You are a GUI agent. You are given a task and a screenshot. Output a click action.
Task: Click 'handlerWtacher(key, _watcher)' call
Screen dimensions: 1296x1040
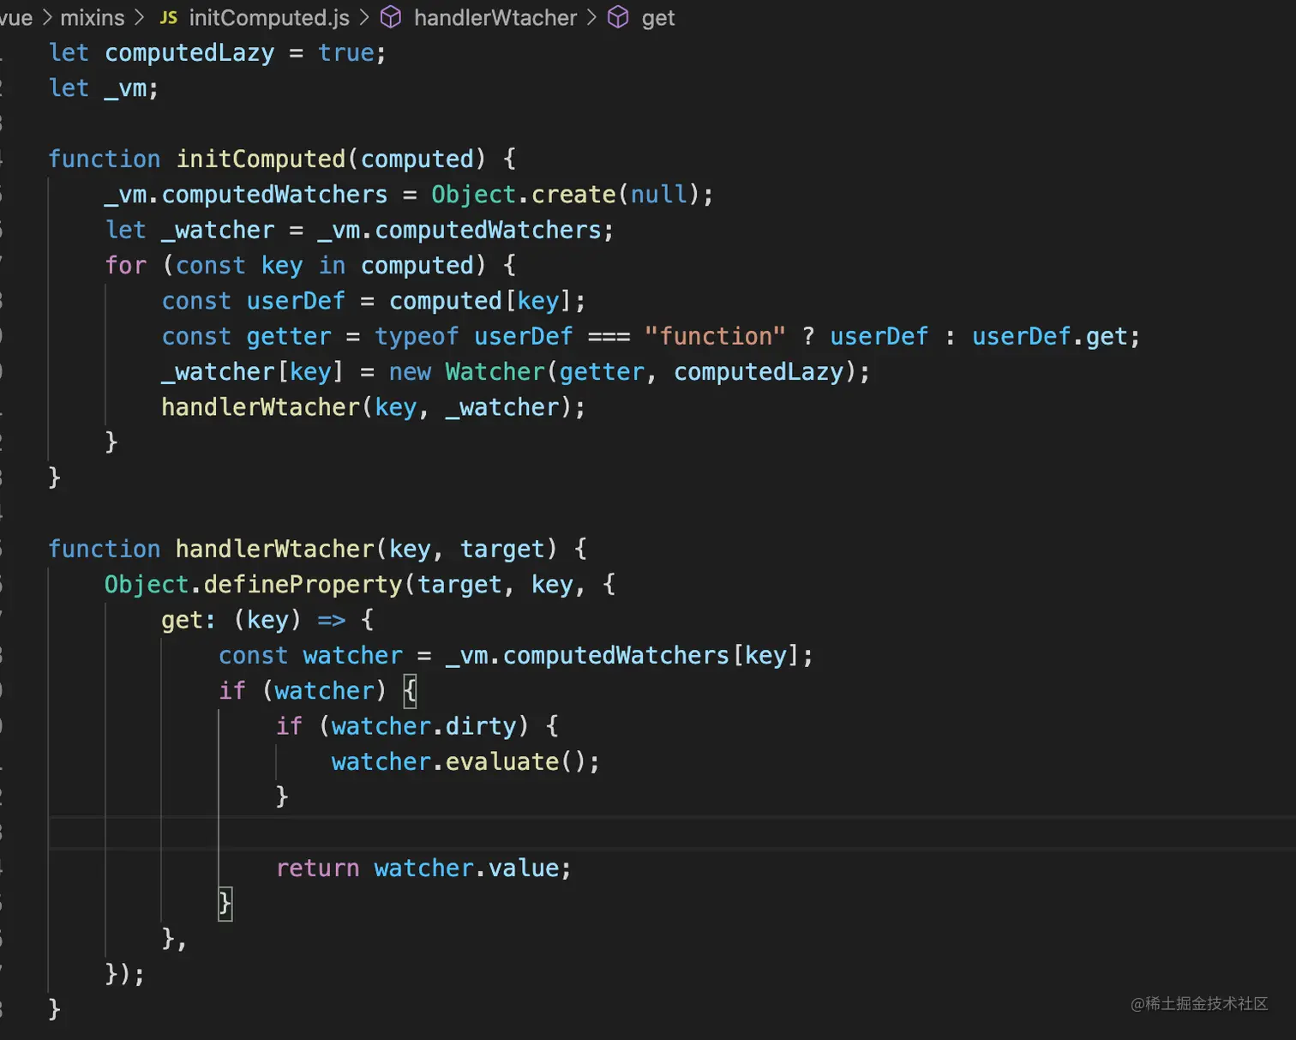tap(366, 407)
